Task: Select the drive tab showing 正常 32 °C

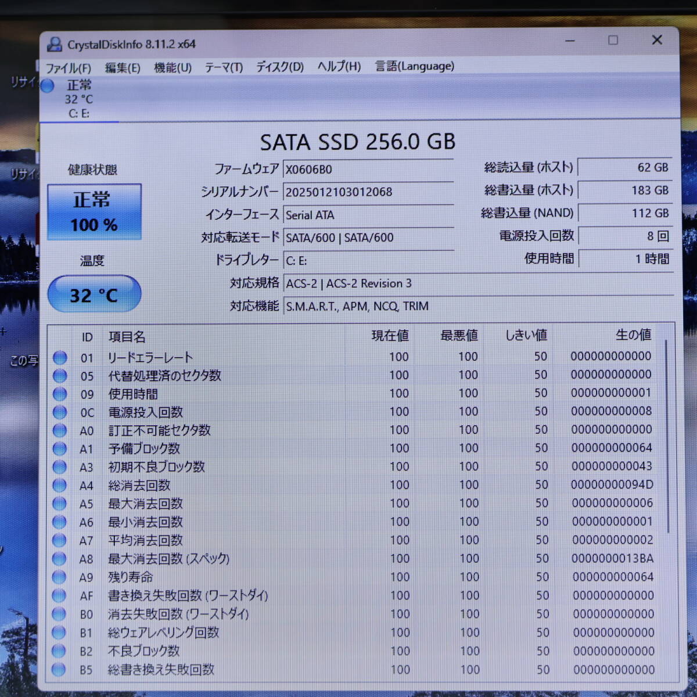Action: [x=79, y=99]
